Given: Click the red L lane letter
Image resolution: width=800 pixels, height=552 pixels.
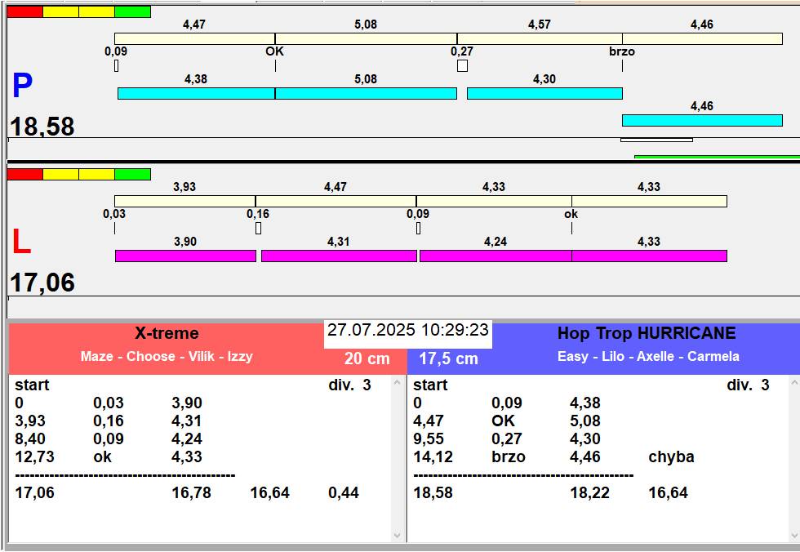Looking at the screenshot, I should [20, 243].
